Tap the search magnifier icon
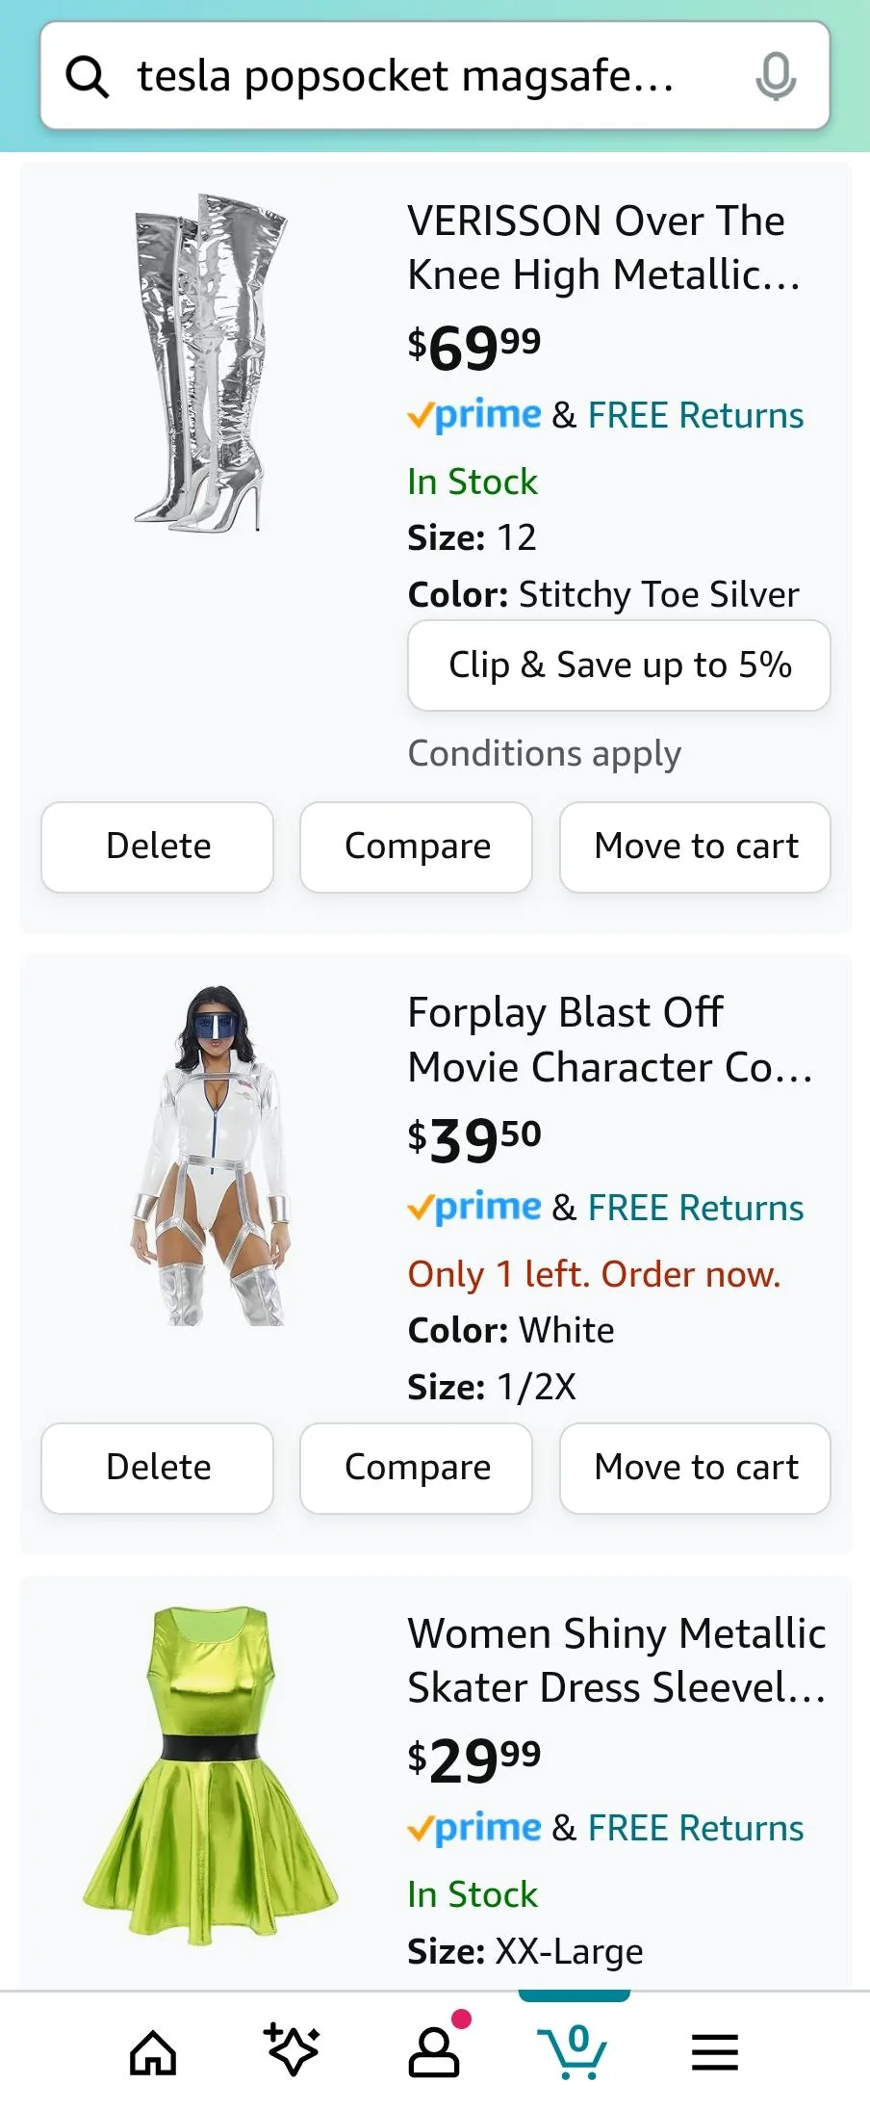The width and height of the screenshot is (870, 2111). point(88,77)
